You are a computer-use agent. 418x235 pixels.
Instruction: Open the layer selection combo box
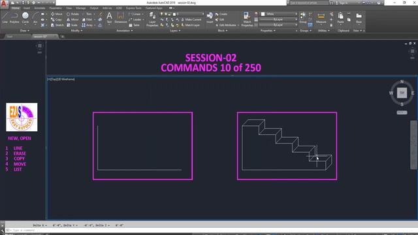(x=182, y=14)
